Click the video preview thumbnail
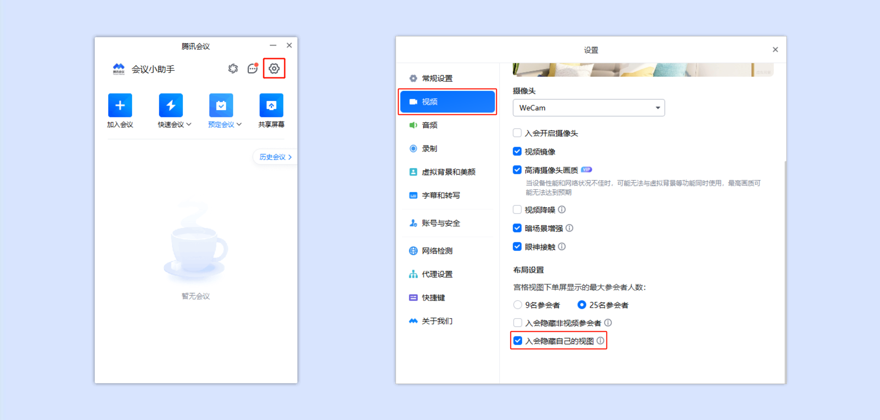Image resolution: width=880 pixels, height=420 pixels. [x=643, y=70]
